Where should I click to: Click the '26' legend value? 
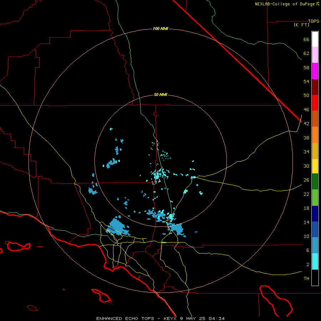tap(306, 180)
